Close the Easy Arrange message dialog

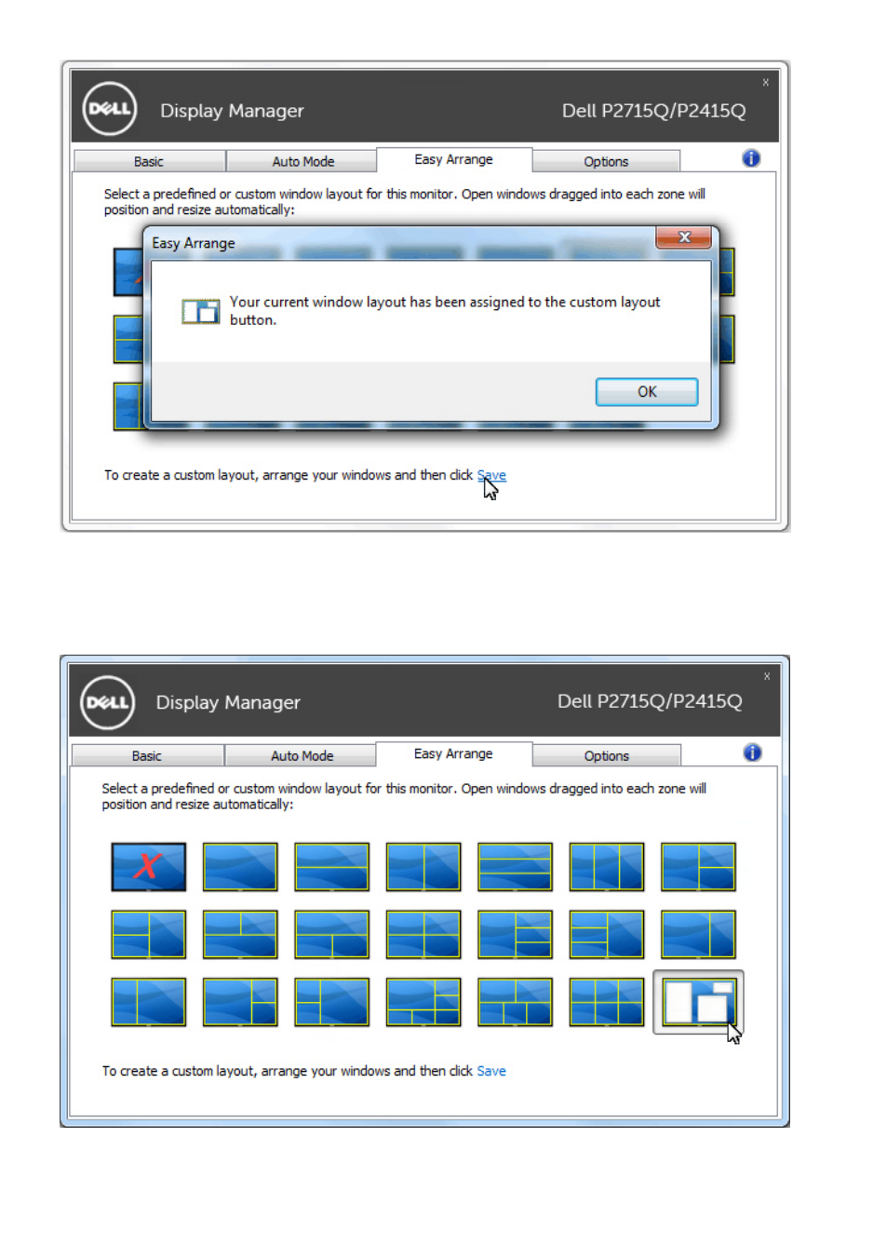(684, 237)
